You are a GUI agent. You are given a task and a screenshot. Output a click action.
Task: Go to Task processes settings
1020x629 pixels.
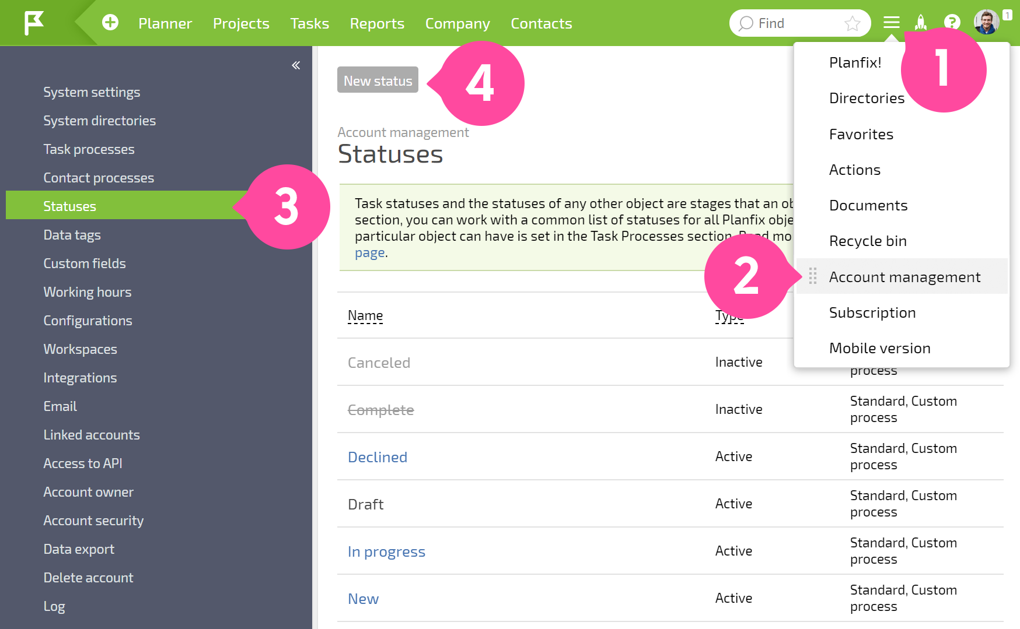(89, 149)
